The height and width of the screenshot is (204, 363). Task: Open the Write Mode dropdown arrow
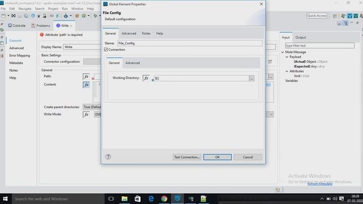point(271,114)
